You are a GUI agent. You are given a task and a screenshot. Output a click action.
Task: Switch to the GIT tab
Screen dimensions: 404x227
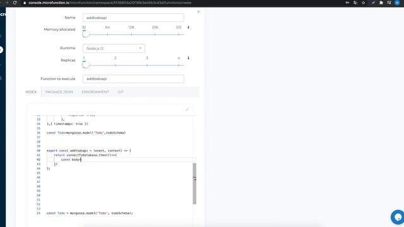(x=121, y=92)
